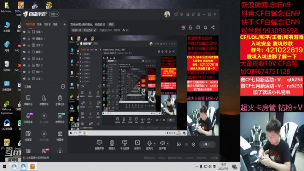Open the 读弹幕 tool
Viewport: 304px width, 171px height.
(x=28, y=136)
